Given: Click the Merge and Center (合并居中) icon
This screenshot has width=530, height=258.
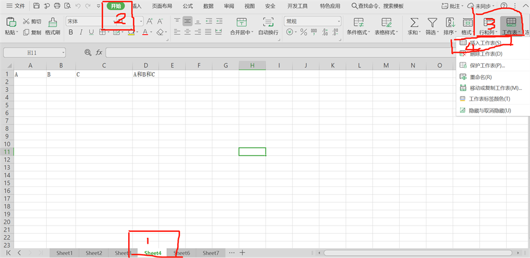Looking at the screenshot, I should tap(241, 22).
